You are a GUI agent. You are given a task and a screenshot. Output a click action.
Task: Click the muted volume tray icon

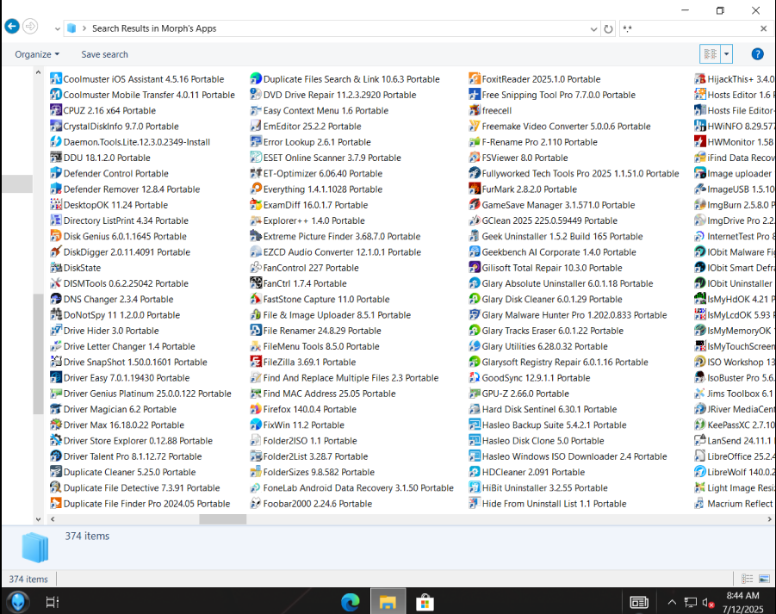point(707,602)
